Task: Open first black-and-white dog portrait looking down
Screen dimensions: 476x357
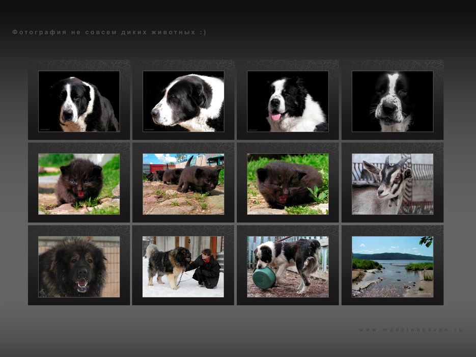Action: pyautogui.click(x=79, y=101)
